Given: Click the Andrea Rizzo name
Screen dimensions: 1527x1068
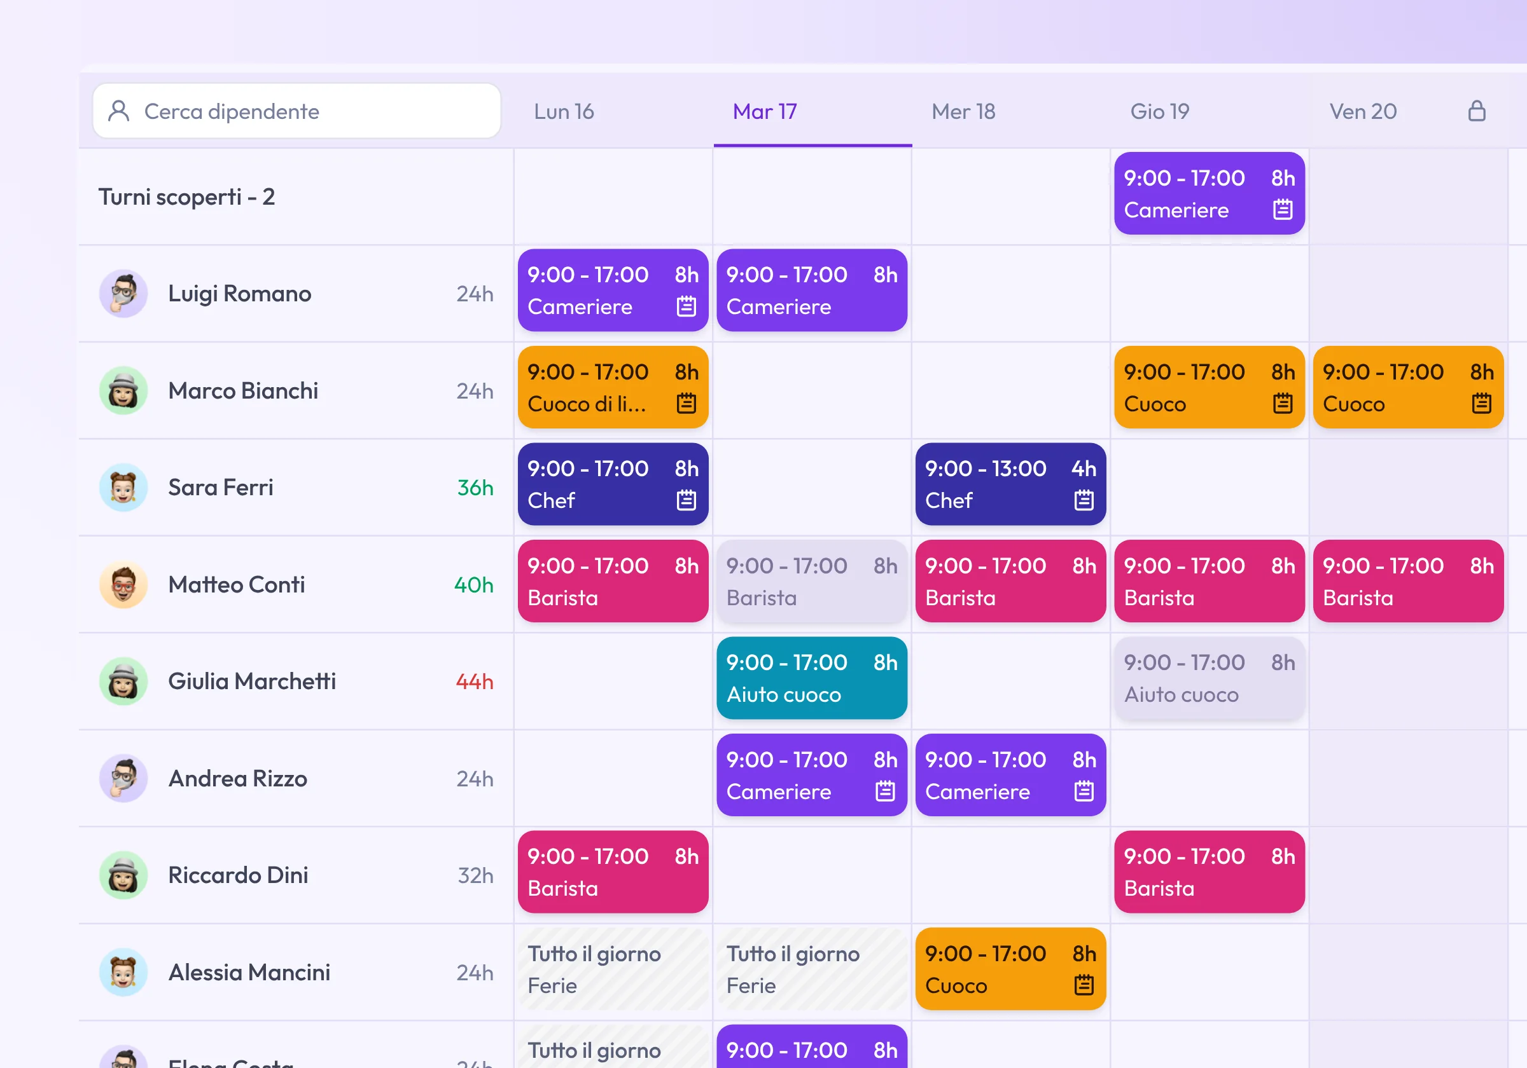Looking at the screenshot, I should [x=237, y=778].
